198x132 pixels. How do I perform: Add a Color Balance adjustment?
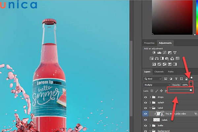[157, 58]
